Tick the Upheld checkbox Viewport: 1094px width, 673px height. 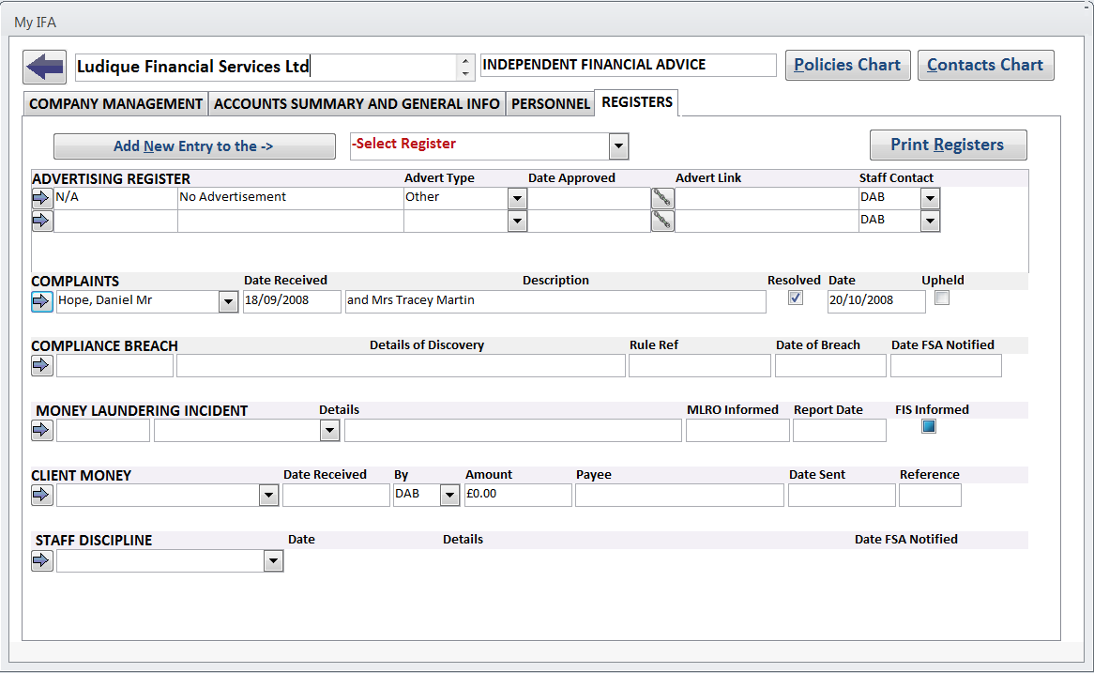[942, 298]
